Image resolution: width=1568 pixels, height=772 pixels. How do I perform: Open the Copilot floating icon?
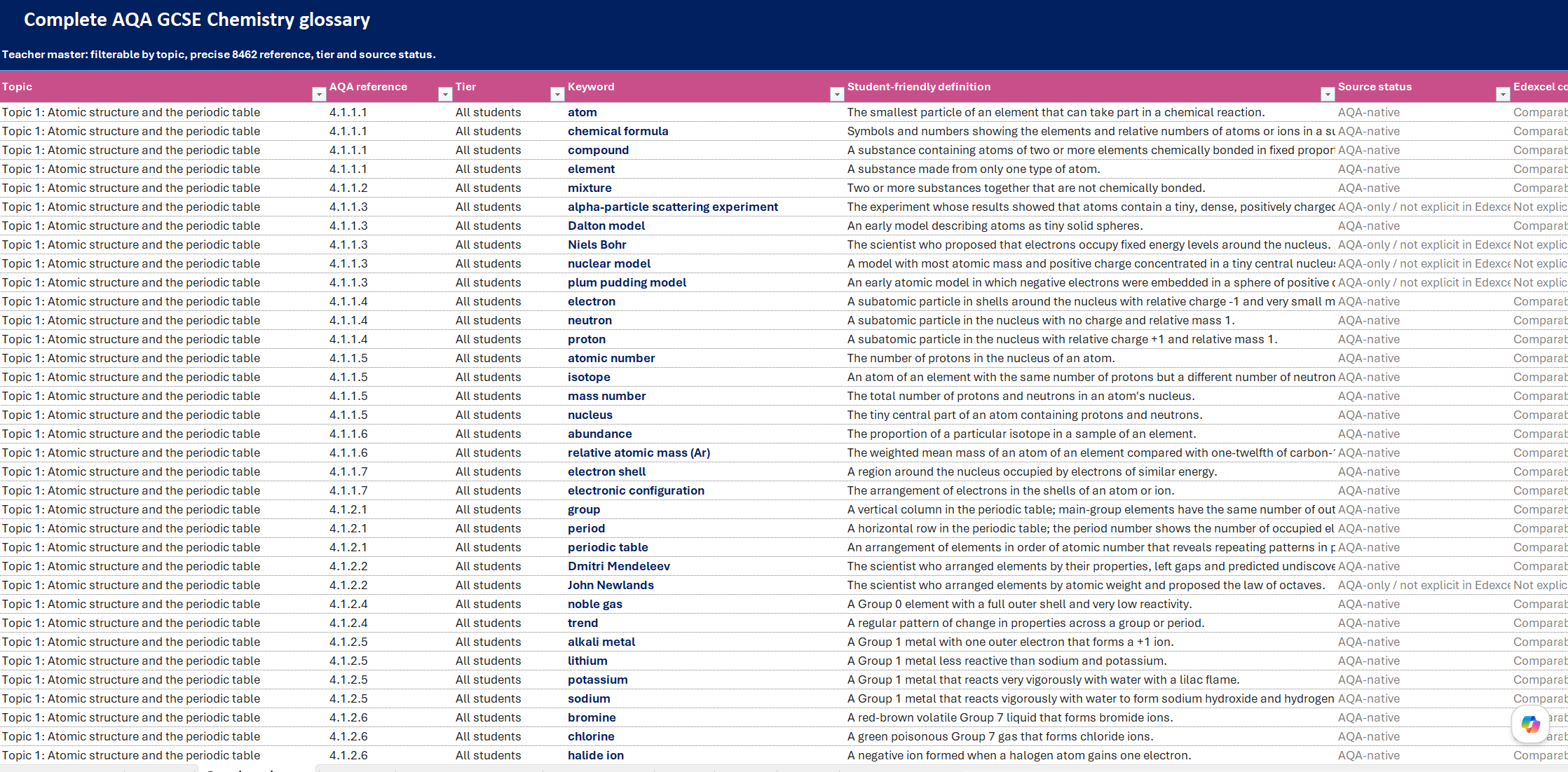1530,724
